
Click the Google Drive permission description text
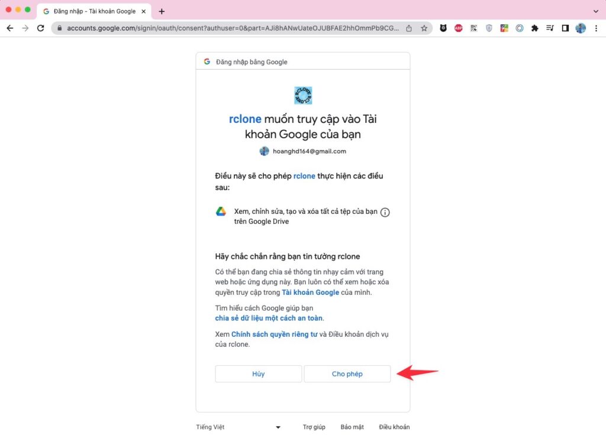tap(305, 216)
